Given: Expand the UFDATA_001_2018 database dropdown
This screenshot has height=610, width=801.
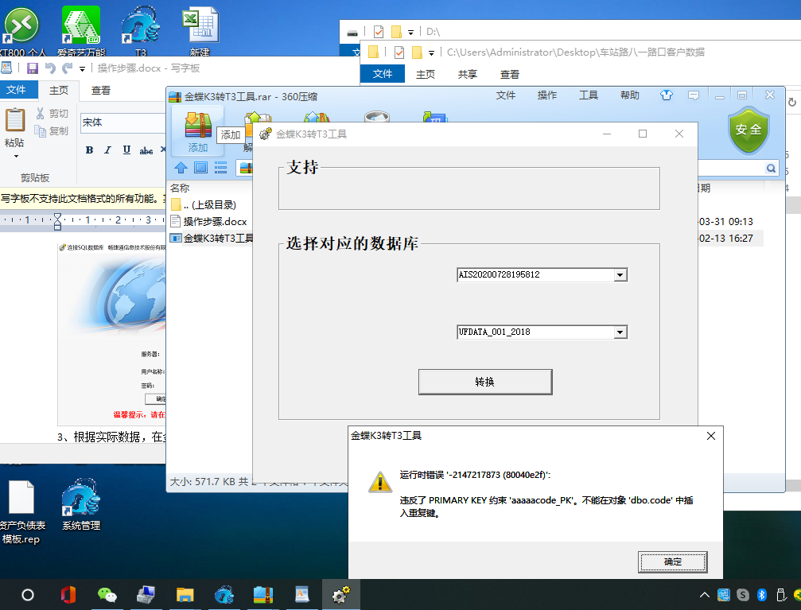Looking at the screenshot, I should pyautogui.click(x=620, y=332).
